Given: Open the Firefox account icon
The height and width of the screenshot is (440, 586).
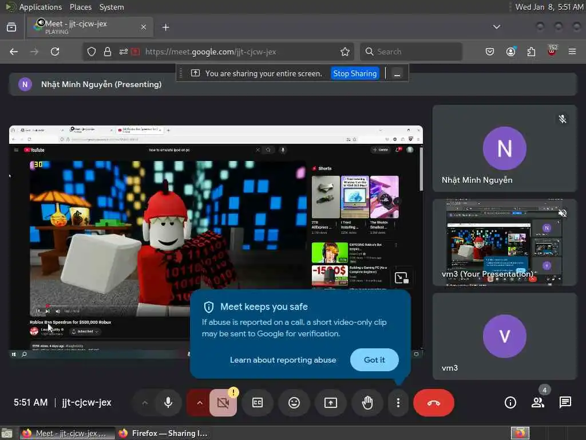Looking at the screenshot, I should (510, 52).
